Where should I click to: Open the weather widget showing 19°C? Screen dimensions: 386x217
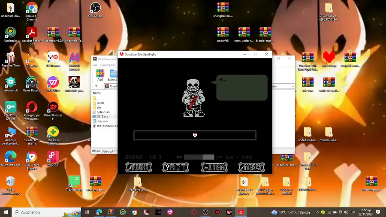pos(290,212)
